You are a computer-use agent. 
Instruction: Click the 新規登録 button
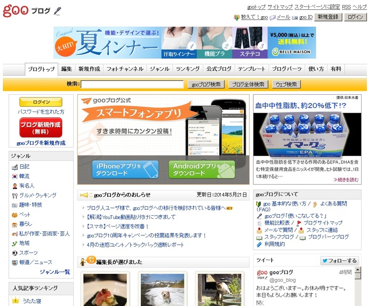(x=328, y=17)
